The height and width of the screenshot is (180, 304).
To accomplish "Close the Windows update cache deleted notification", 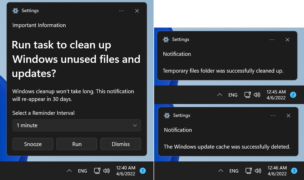I will pyautogui.click(x=288, y=115).
